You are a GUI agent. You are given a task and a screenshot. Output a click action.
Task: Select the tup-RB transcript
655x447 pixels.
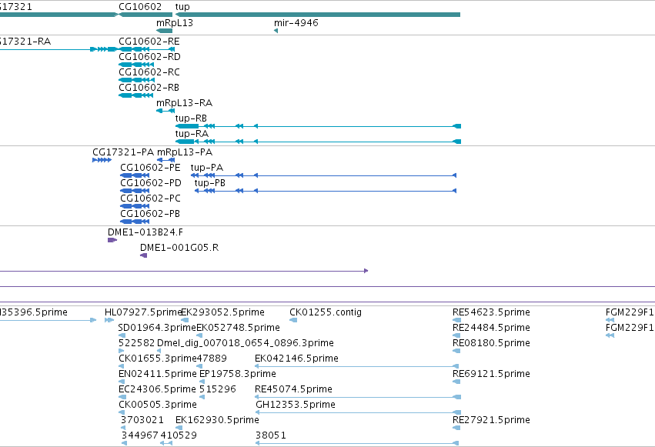point(318,126)
